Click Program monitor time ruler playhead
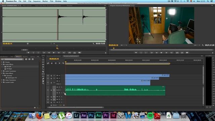The image size is (215, 121). pos(114,48)
